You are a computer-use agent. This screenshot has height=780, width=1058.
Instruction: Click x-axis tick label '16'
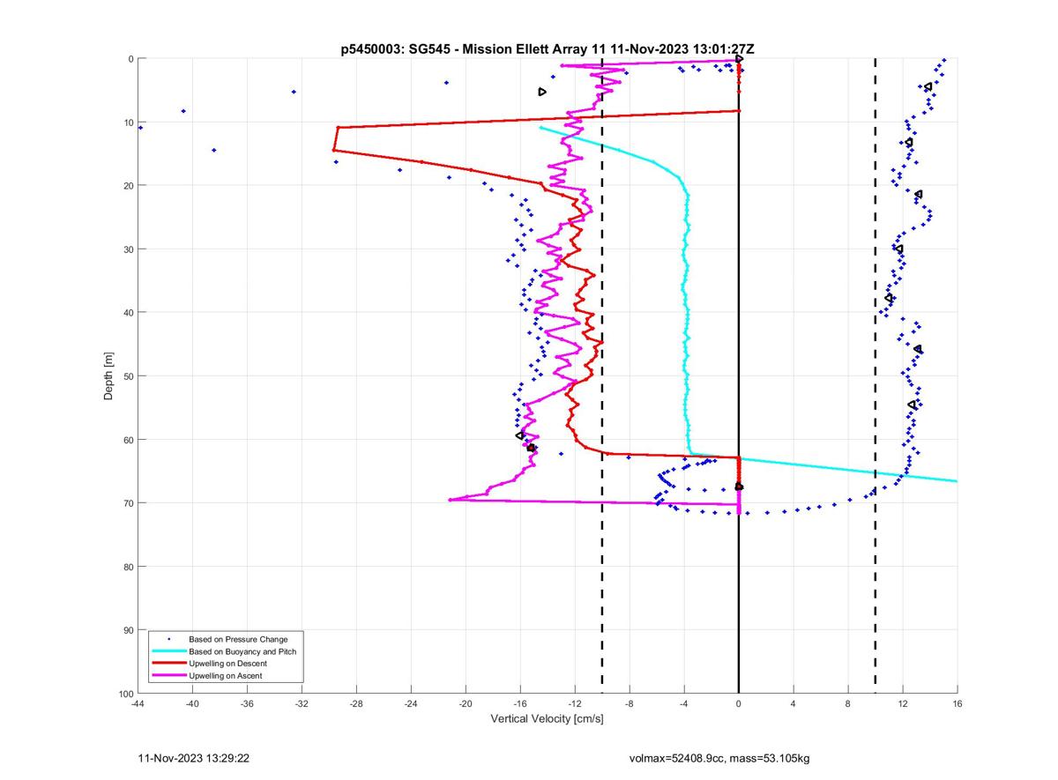pyautogui.click(x=957, y=703)
